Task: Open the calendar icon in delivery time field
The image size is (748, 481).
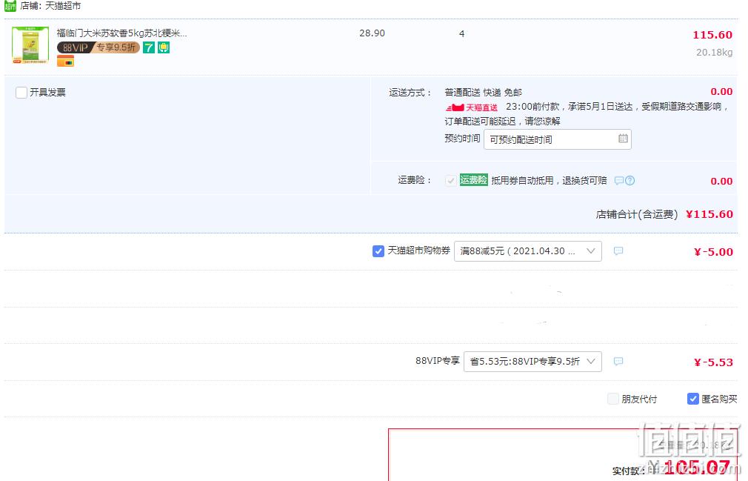Action: click(x=623, y=139)
